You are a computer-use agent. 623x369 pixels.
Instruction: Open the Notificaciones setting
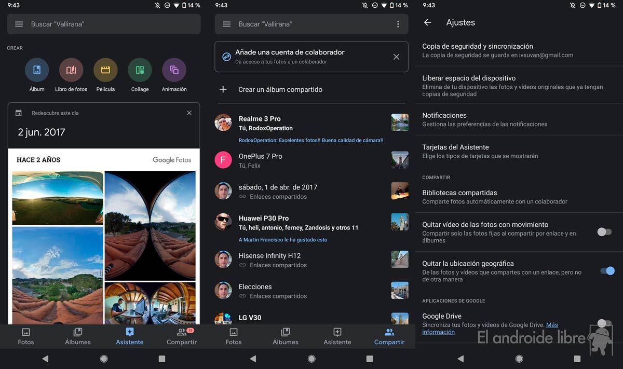519,119
